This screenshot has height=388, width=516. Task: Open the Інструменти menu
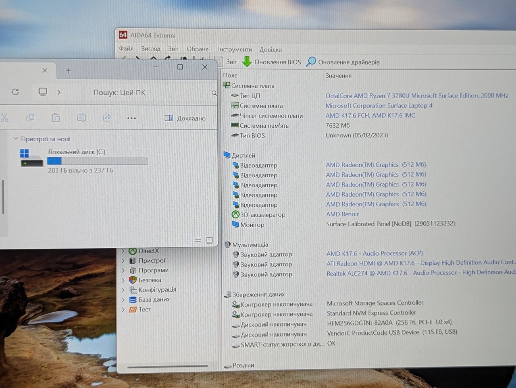(235, 49)
